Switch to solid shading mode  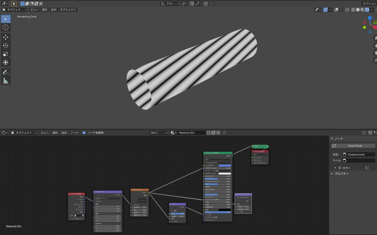click(358, 10)
